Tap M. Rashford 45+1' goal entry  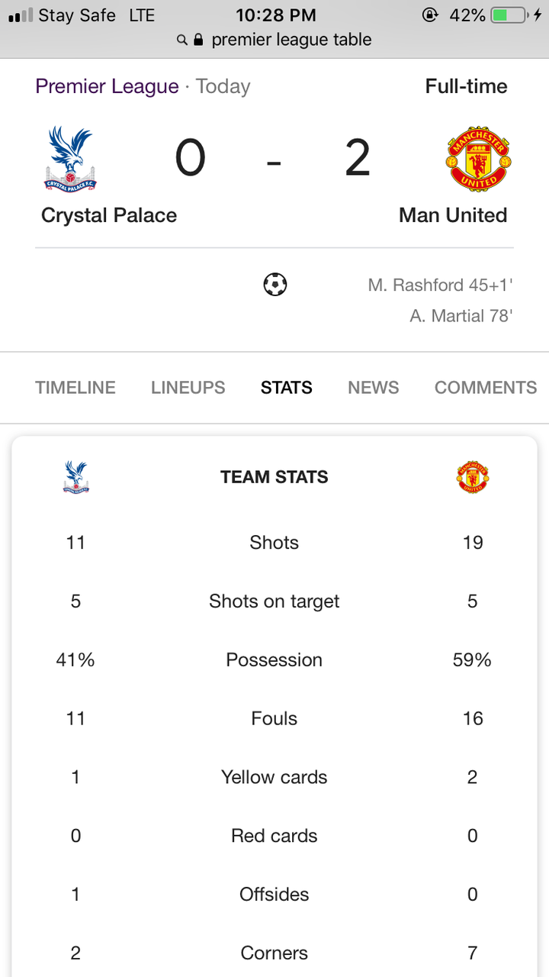click(440, 285)
